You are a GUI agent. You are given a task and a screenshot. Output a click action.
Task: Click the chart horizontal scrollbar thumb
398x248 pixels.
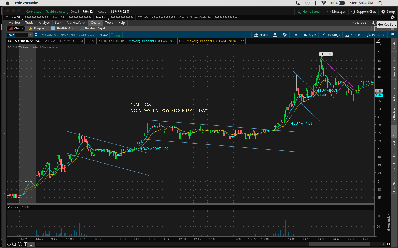[x=339, y=244]
